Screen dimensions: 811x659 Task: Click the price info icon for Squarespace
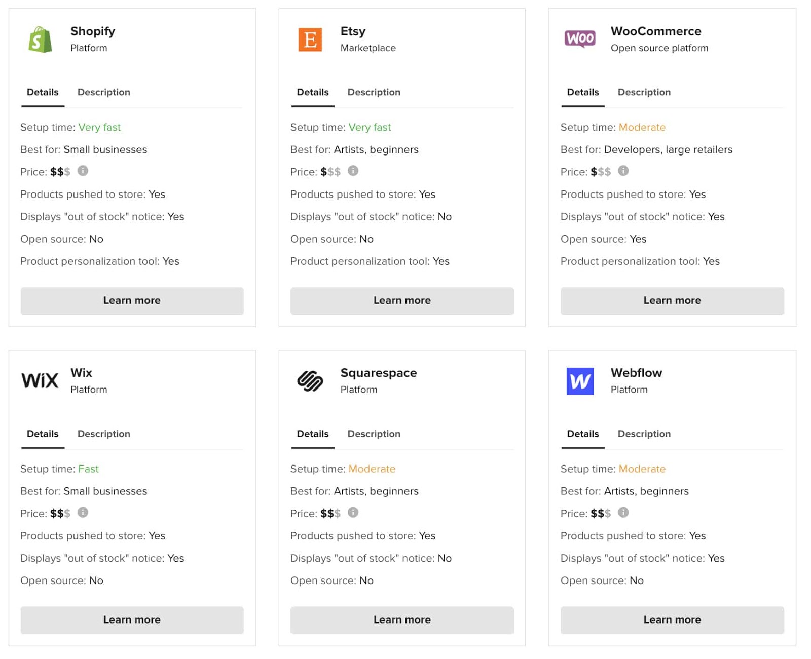[x=353, y=512]
